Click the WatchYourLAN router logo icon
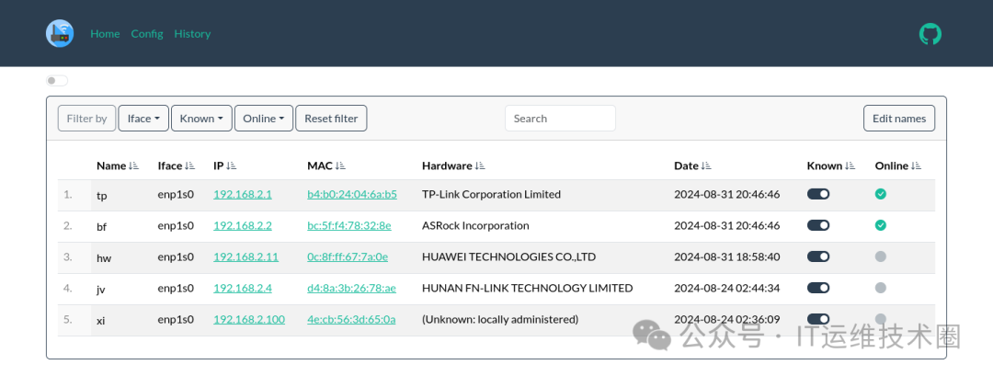993x376 pixels. [60, 33]
